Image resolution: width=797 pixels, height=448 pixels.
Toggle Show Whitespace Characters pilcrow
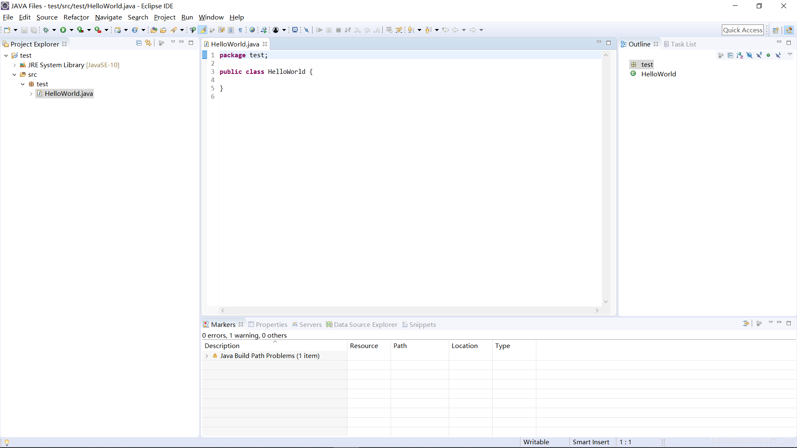240,30
